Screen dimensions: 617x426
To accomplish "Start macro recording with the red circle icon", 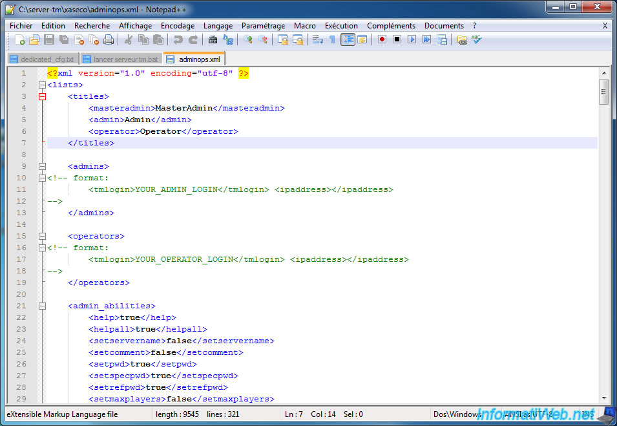I will 382,40.
